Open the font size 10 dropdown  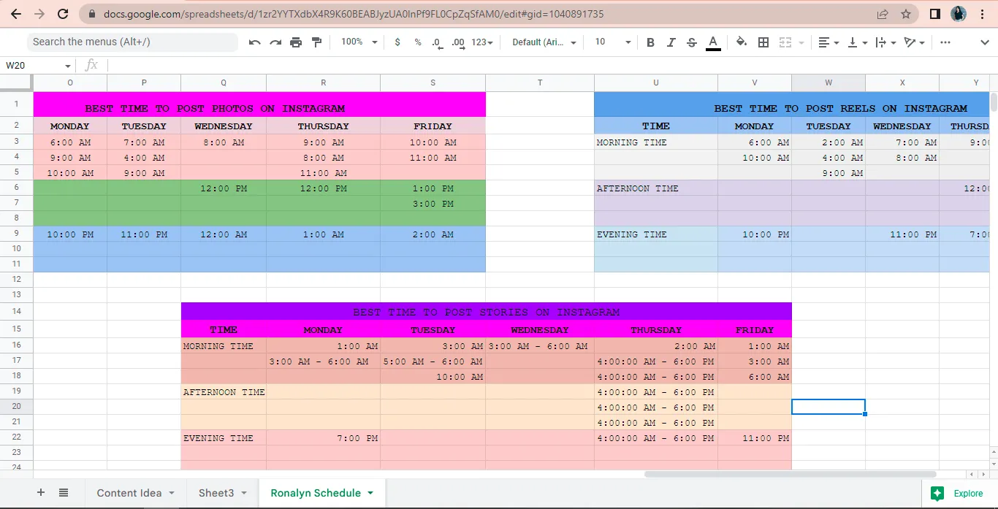pyautogui.click(x=612, y=42)
